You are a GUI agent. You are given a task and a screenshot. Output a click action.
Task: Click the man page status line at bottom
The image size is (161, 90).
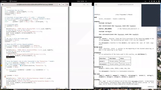click(118, 88)
